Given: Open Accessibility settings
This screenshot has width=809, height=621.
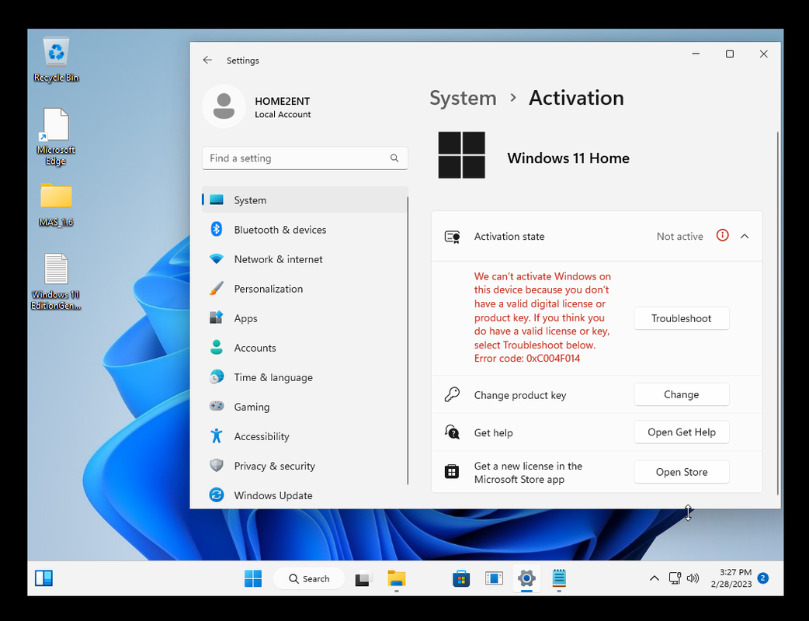Looking at the screenshot, I should click(x=304, y=436).
